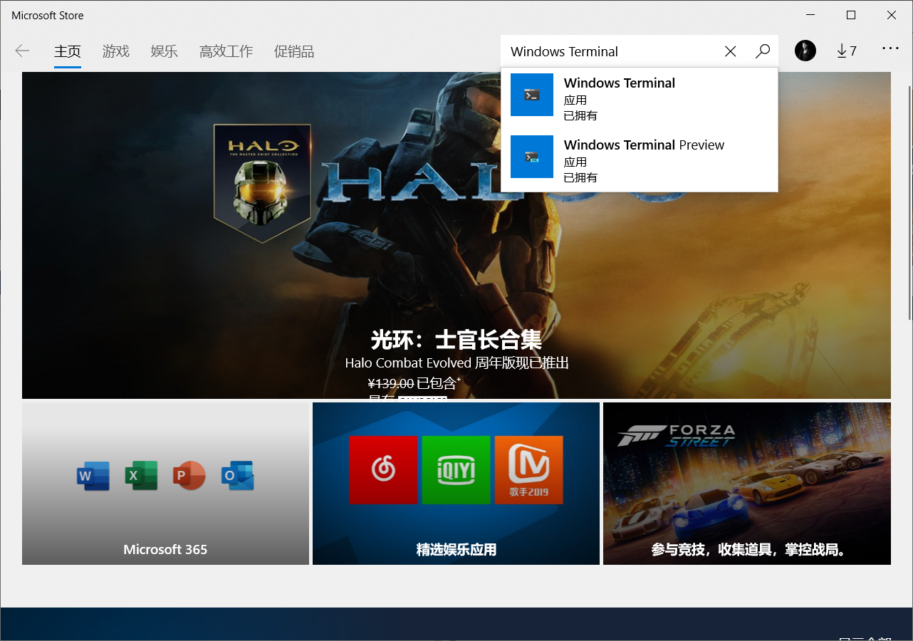The image size is (913, 641).
Task: Open the three-dot More menu
Action: (x=890, y=48)
